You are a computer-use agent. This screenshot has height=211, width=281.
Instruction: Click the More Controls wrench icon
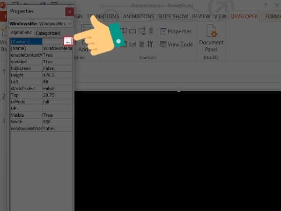pyautogui.click(x=150, y=44)
